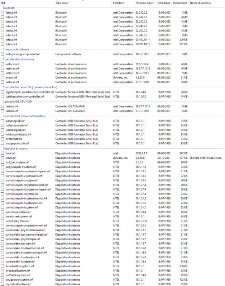Screen dimensions: 225x286
Task: Check the ibtusb.inf row sized 309 KB
Action: pos(3,40)
